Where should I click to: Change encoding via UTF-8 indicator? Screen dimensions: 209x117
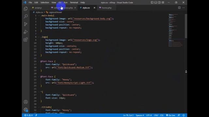coord(149,115)
